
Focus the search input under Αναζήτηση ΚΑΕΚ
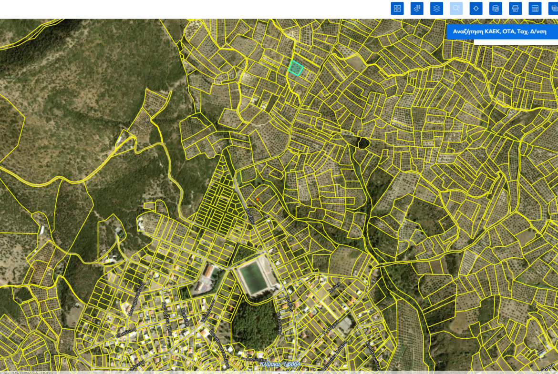(516, 42)
